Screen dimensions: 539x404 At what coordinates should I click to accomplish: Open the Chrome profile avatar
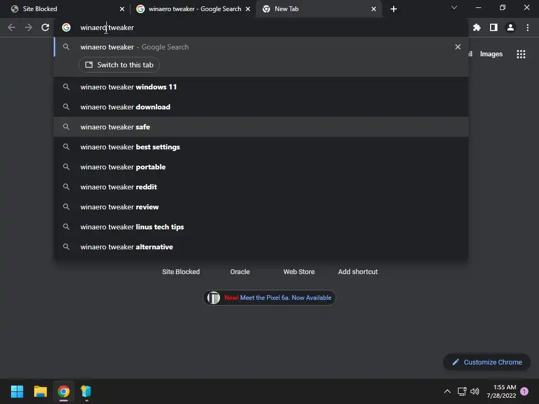point(511,27)
